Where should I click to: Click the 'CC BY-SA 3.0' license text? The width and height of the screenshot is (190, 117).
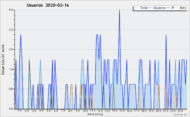click(x=180, y=114)
